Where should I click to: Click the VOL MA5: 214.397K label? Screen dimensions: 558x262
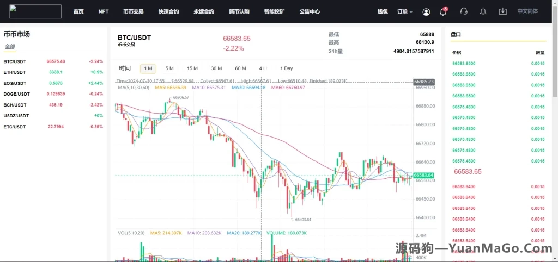(166, 233)
